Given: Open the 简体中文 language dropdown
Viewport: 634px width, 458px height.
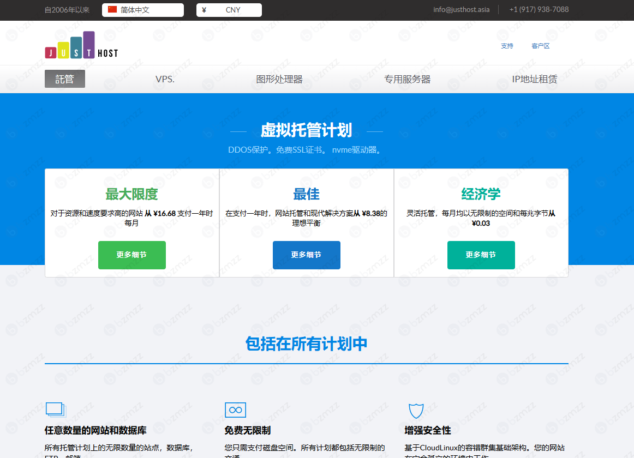Looking at the screenshot, I should point(143,10).
